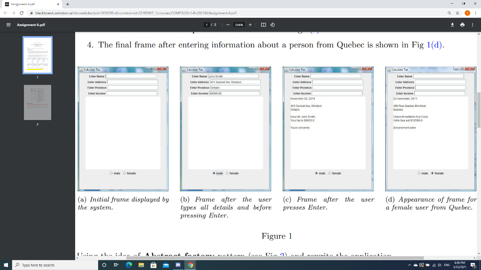The image size is (481, 270).
Task: Open Chrome from the Windows taskbar
Action: point(190,265)
